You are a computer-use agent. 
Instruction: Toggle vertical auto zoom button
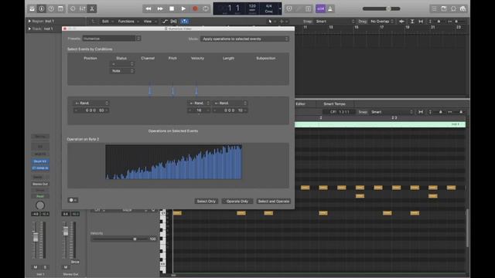[x=412, y=22]
